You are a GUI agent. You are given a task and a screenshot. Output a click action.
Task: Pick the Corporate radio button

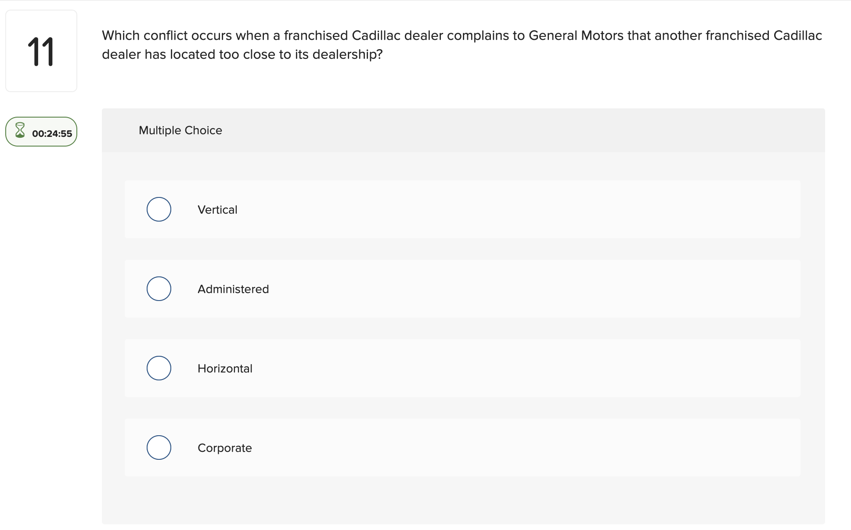[x=159, y=448]
